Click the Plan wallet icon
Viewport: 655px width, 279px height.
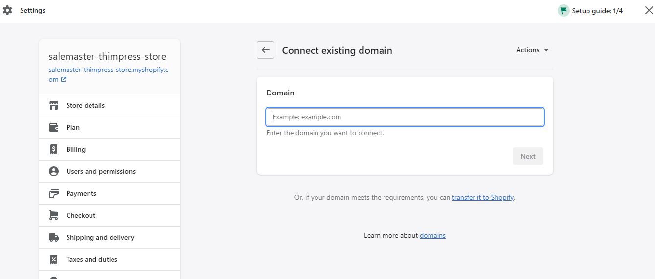(x=54, y=127)
